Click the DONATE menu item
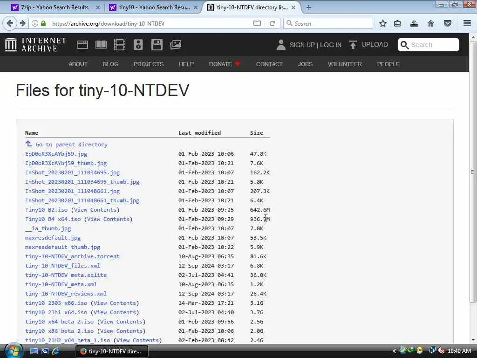 pos(224,64)
